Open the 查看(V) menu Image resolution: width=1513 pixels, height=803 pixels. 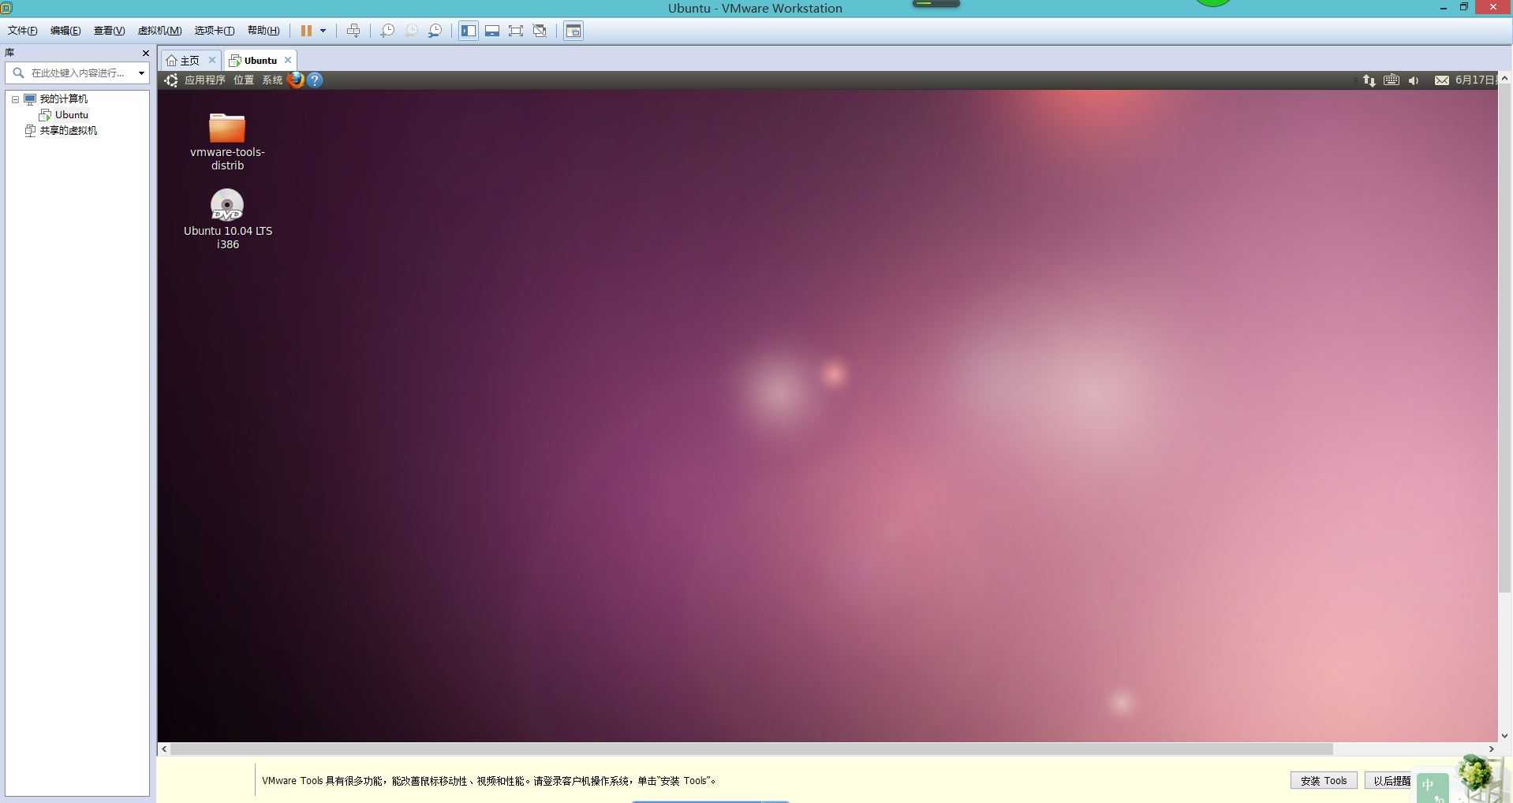coord(109,31)
